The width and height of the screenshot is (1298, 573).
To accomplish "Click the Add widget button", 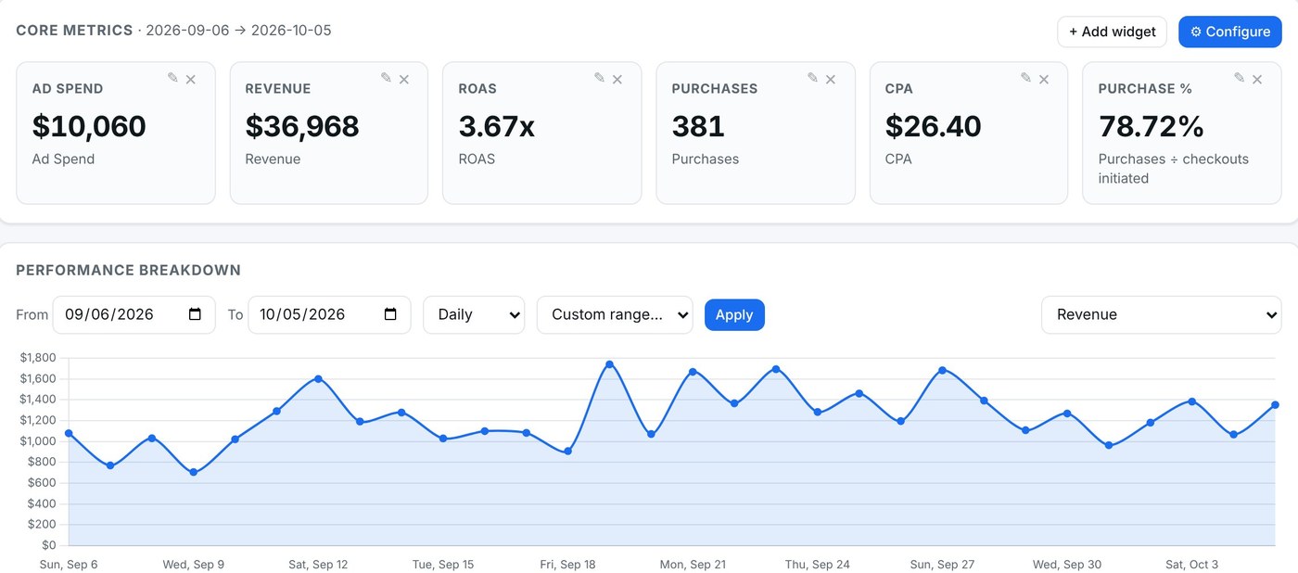I will (x=1112, y=32).
